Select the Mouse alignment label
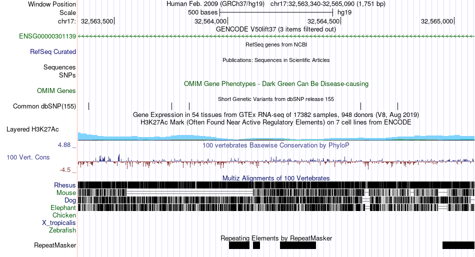The height and width of the screenshot is (257, 475). point(66,193)
